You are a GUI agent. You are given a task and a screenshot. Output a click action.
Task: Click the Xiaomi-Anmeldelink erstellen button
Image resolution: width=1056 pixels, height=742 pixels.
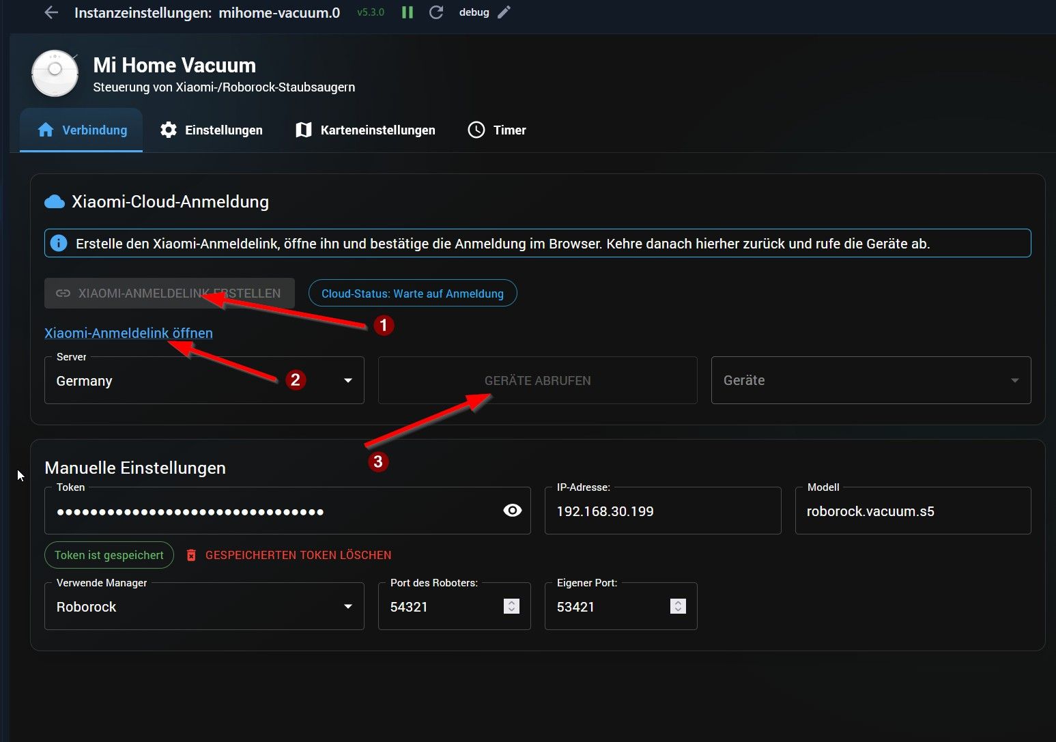pos(169,294)
